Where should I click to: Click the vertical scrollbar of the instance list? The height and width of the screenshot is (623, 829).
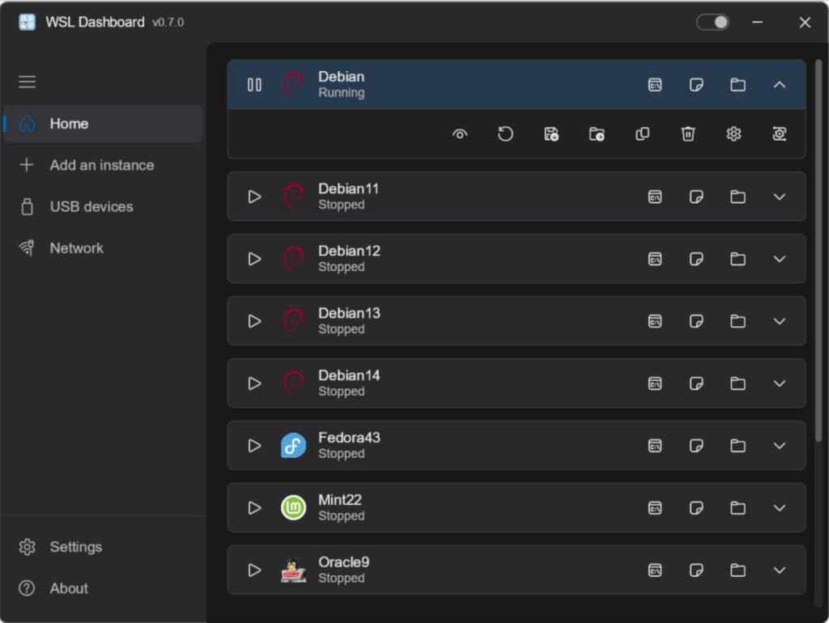click(818, 251)
